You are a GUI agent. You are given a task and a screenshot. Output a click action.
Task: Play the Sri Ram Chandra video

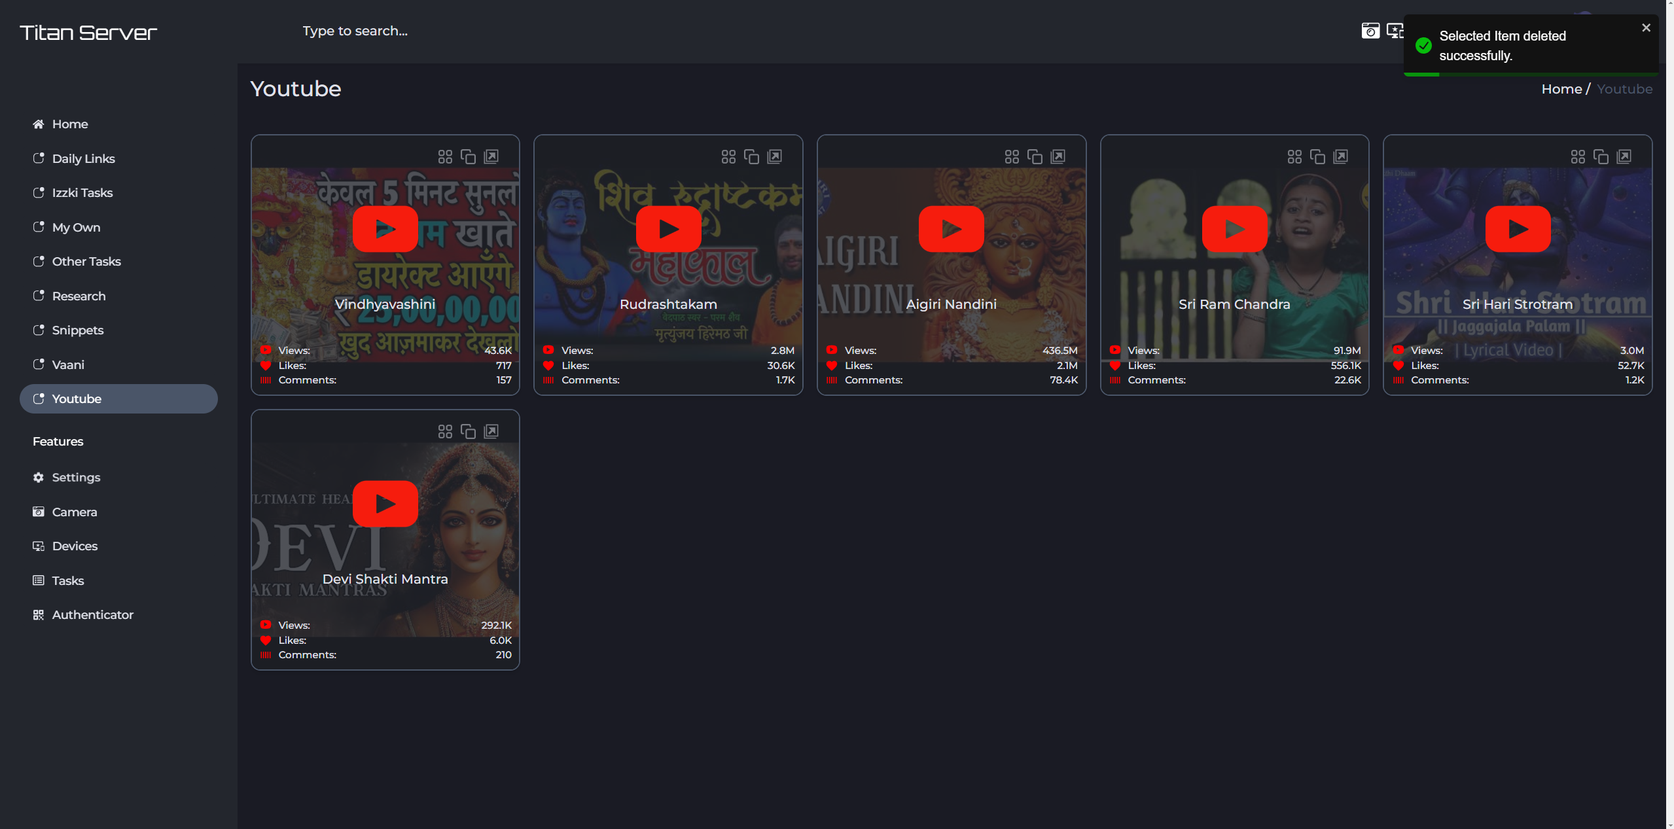1235,229
